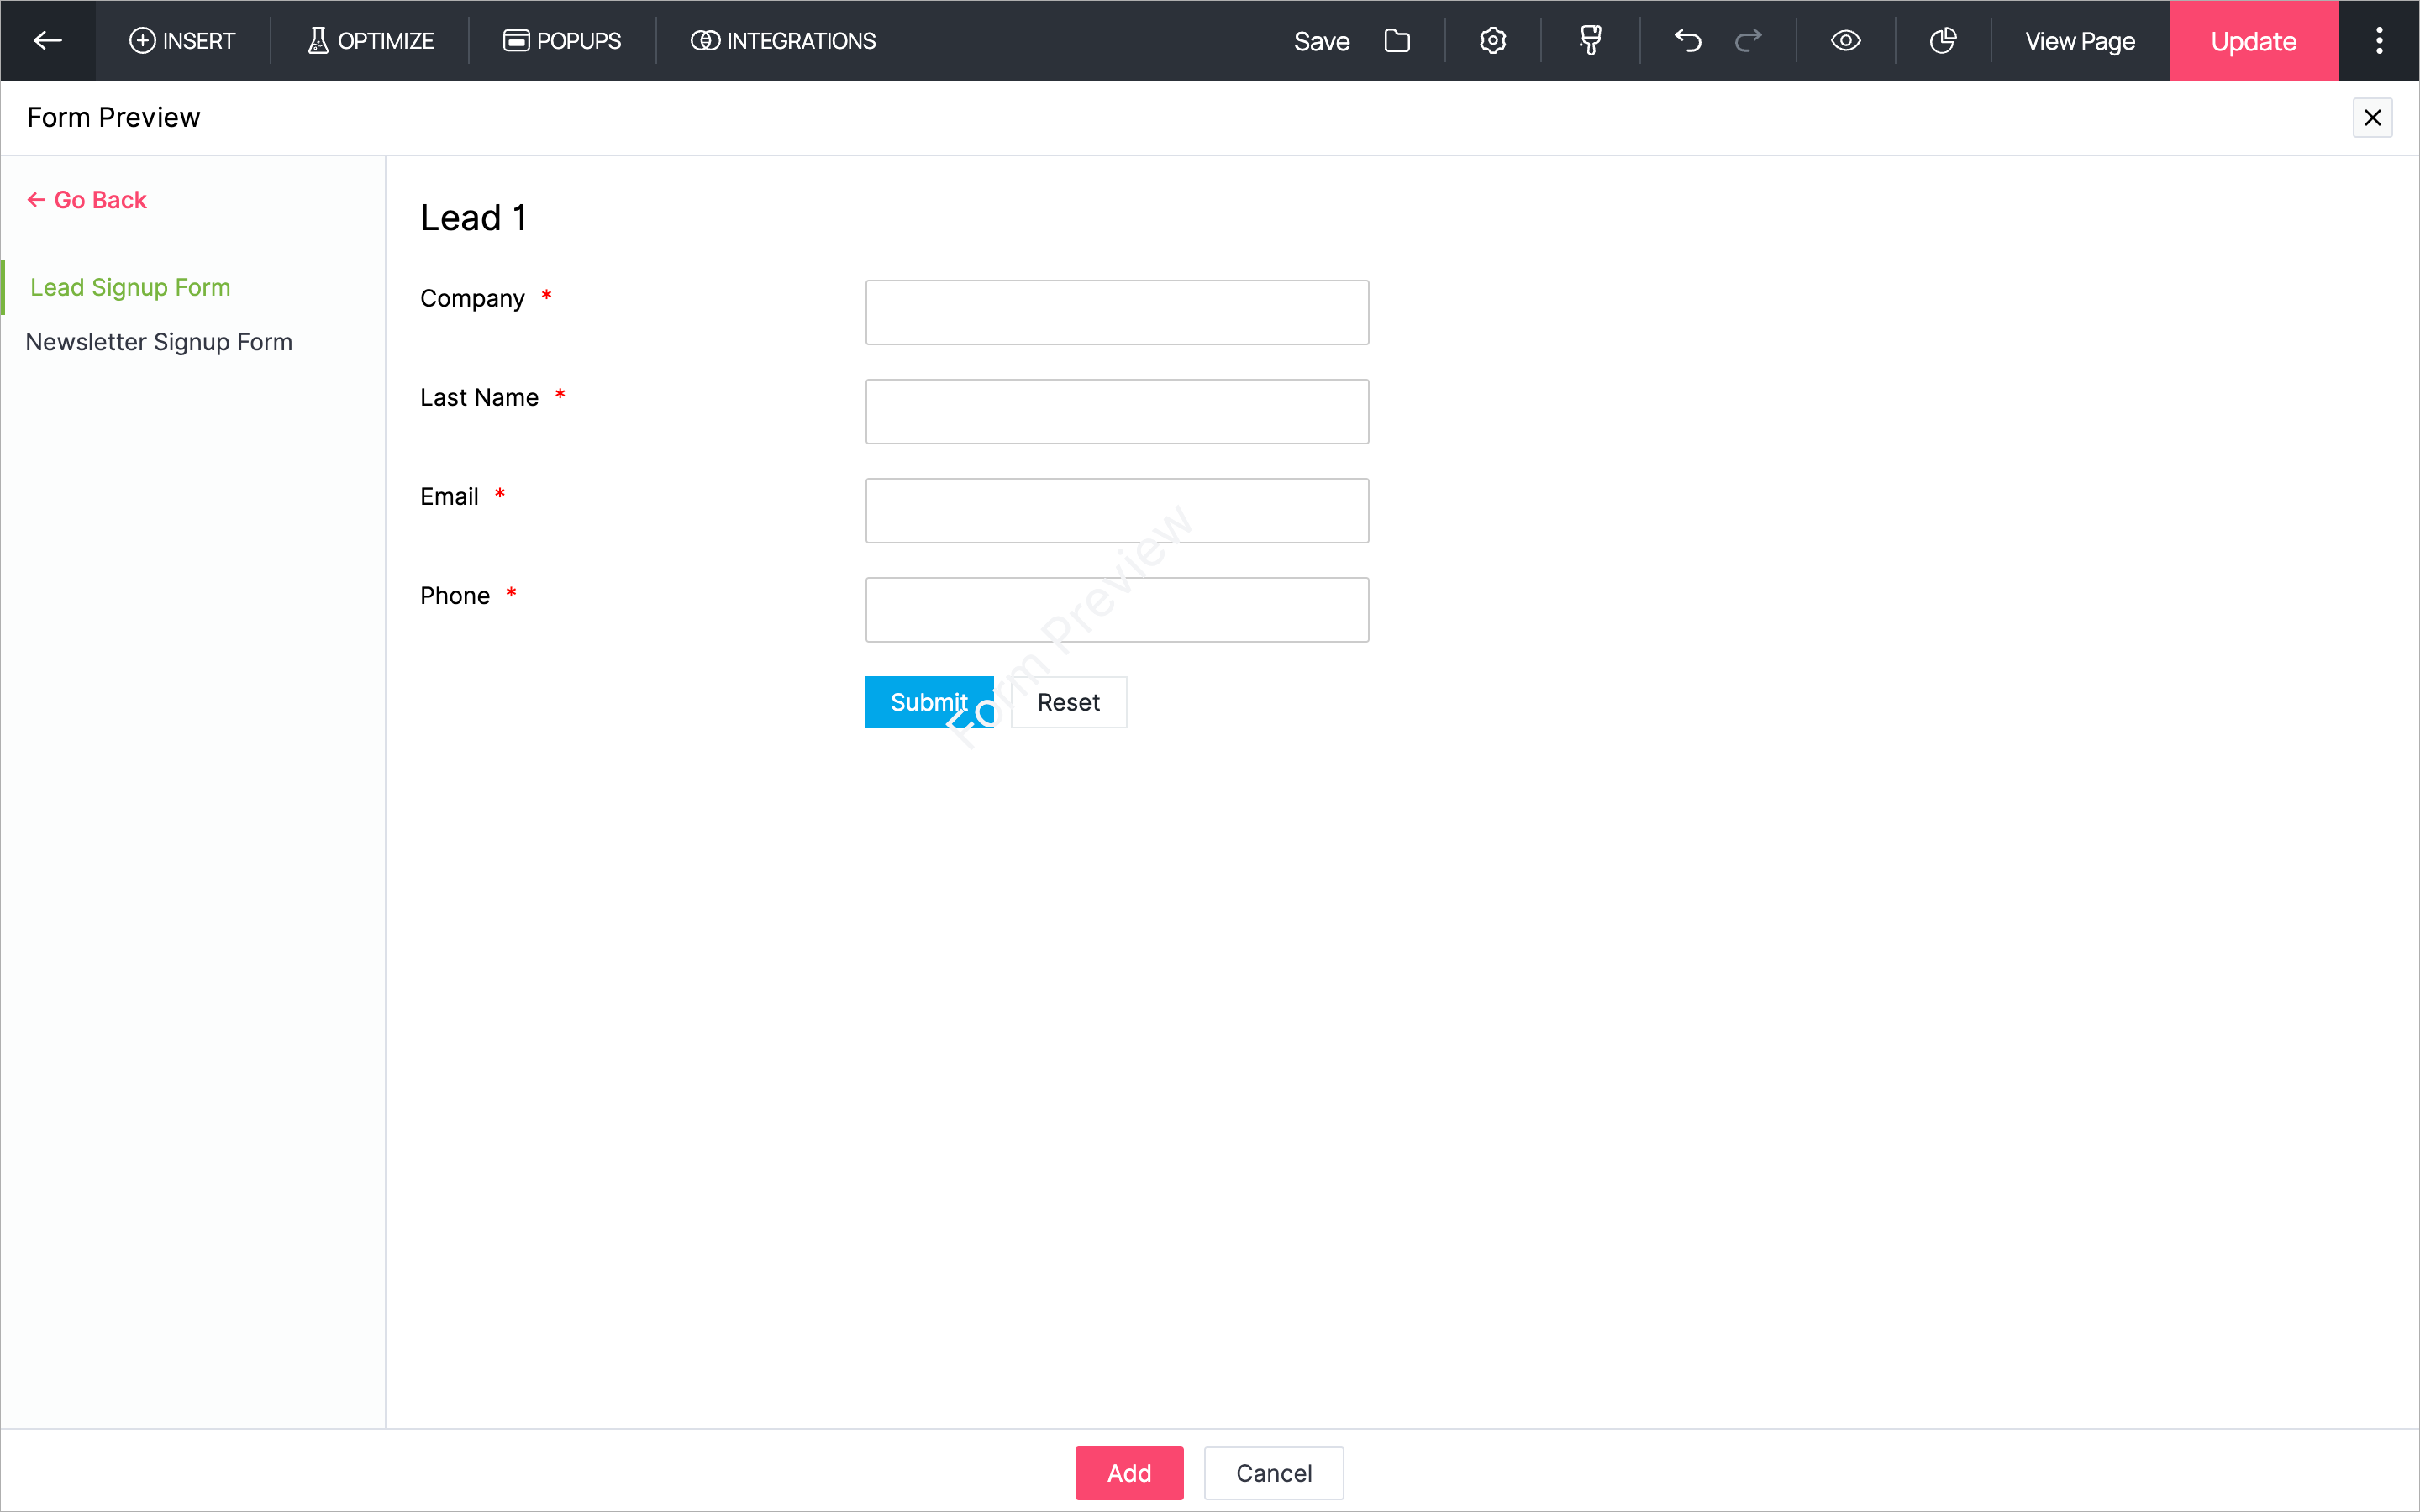This screenshot has width=2420, height=1512.
Task: Toggle the eye preview icon
Action: pyautogui.click(x=1845, y=40)
